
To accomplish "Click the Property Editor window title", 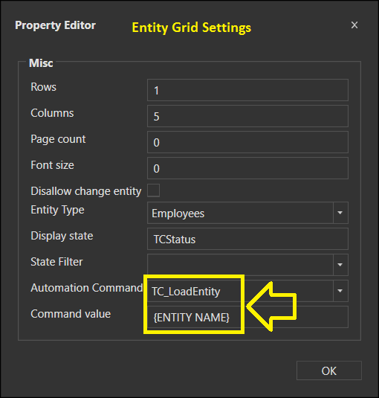I will coord(55,25).
